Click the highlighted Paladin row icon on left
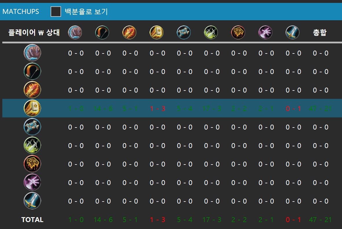This screenshot has width=342, height=229. (x=32, y=108)
